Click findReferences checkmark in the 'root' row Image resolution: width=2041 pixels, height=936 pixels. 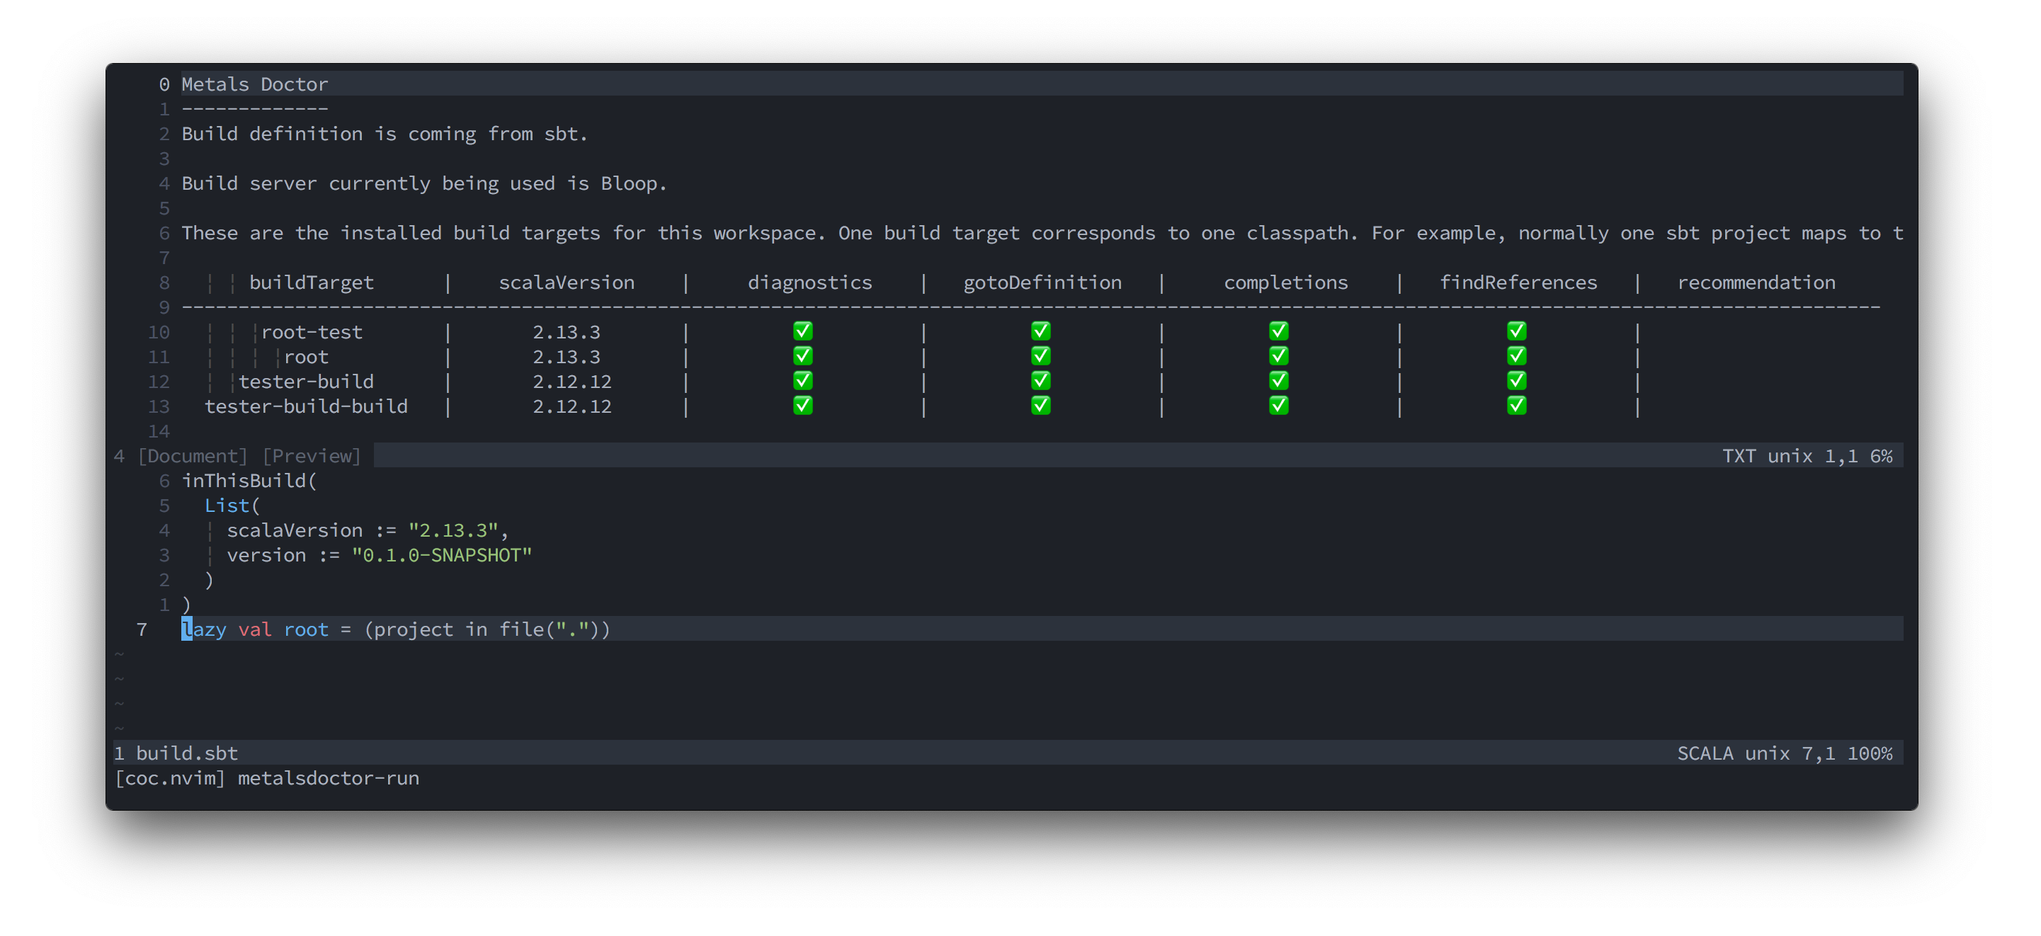click(x=1516, y=355)
